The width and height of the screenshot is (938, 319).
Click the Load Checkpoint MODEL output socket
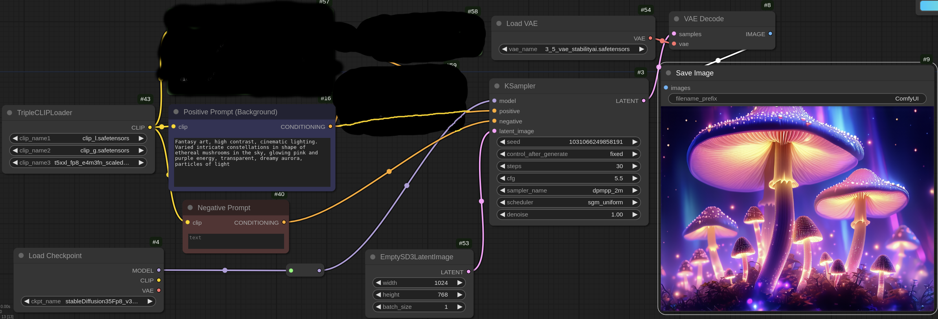coord(159,270)
